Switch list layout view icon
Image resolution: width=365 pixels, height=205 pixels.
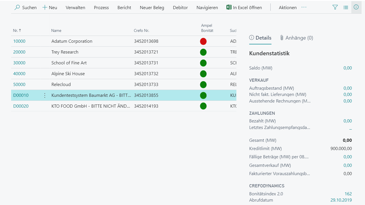pyautogui.click(x=346, y=7)
